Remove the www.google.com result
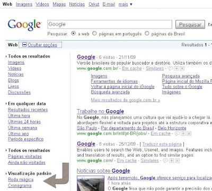 click(177, 160)
